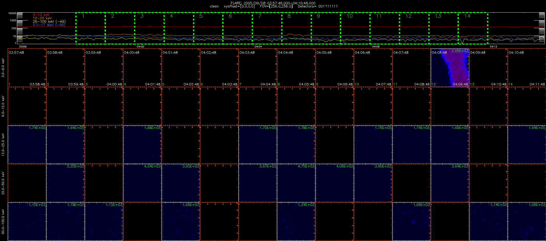Open the 25-50 keV panel showing 4.06E+03
The image size is (546, 241).
tap(335, 183)
